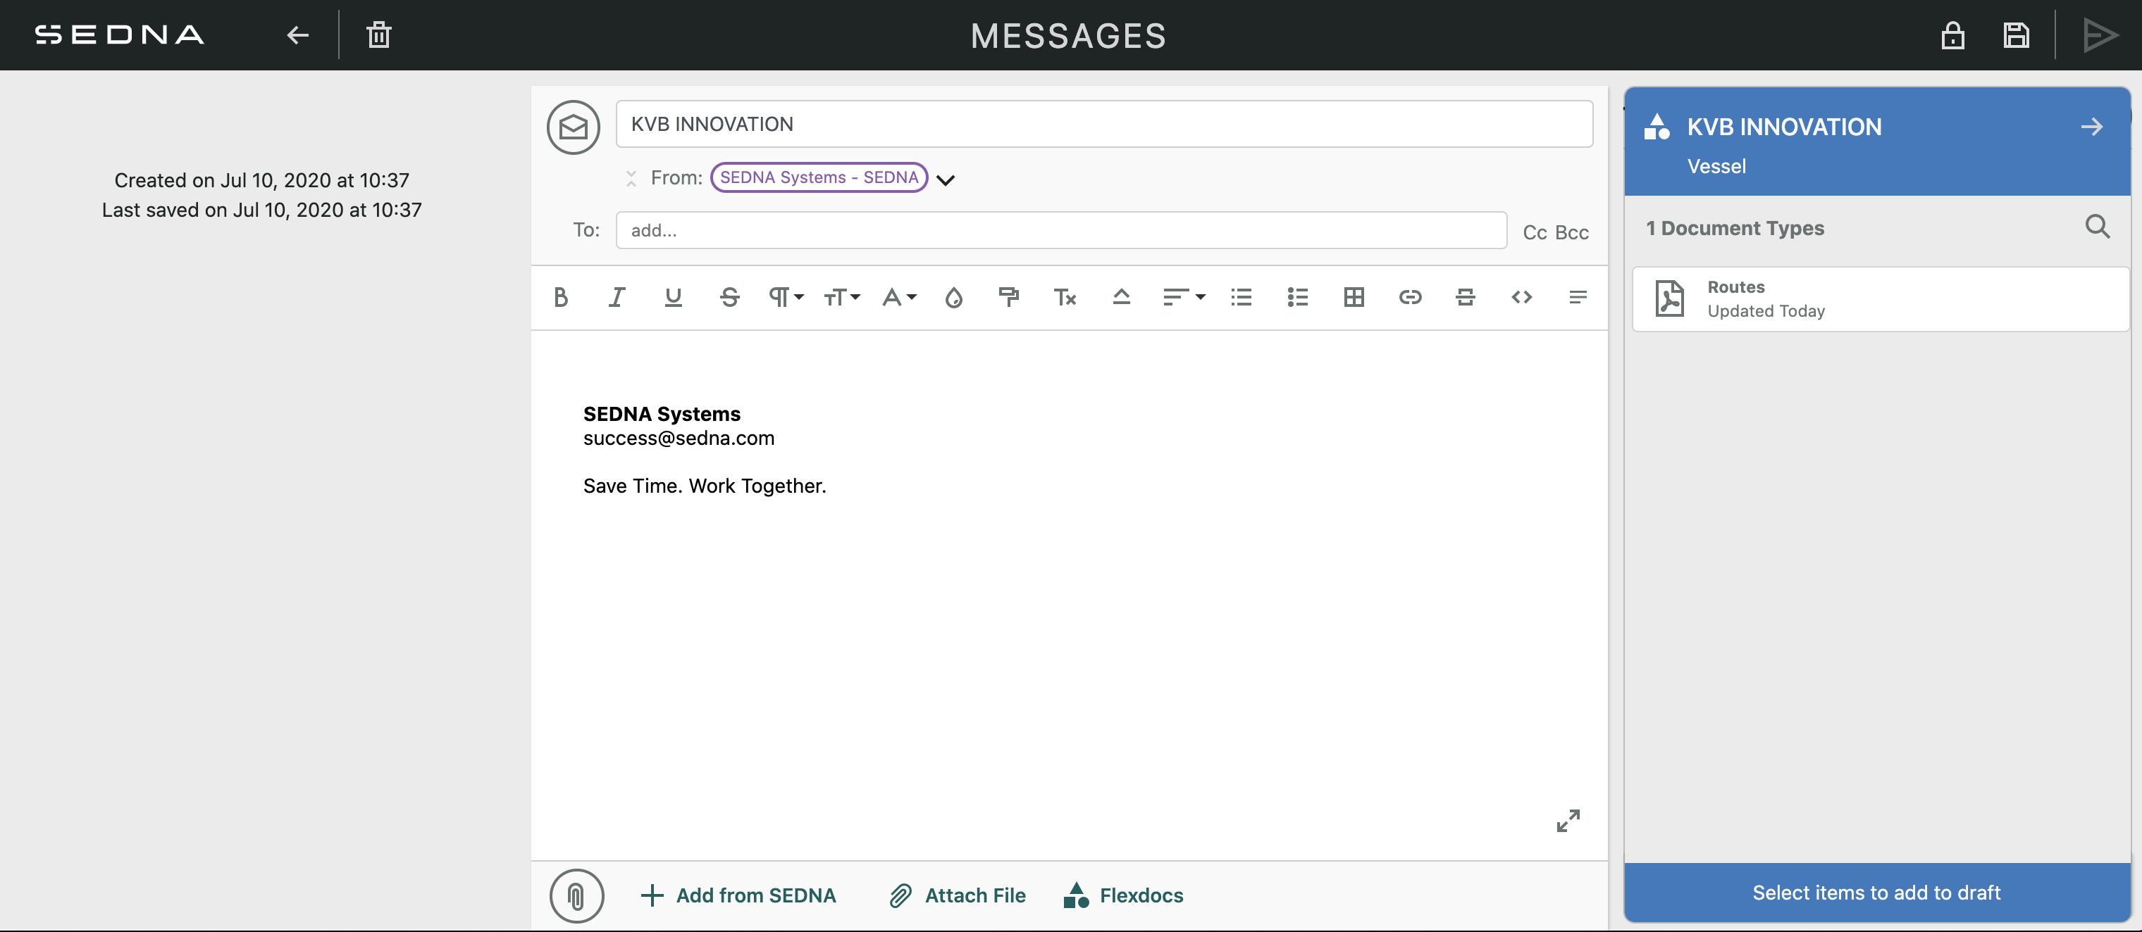Expand the From sender dropdown

(946, 178)
